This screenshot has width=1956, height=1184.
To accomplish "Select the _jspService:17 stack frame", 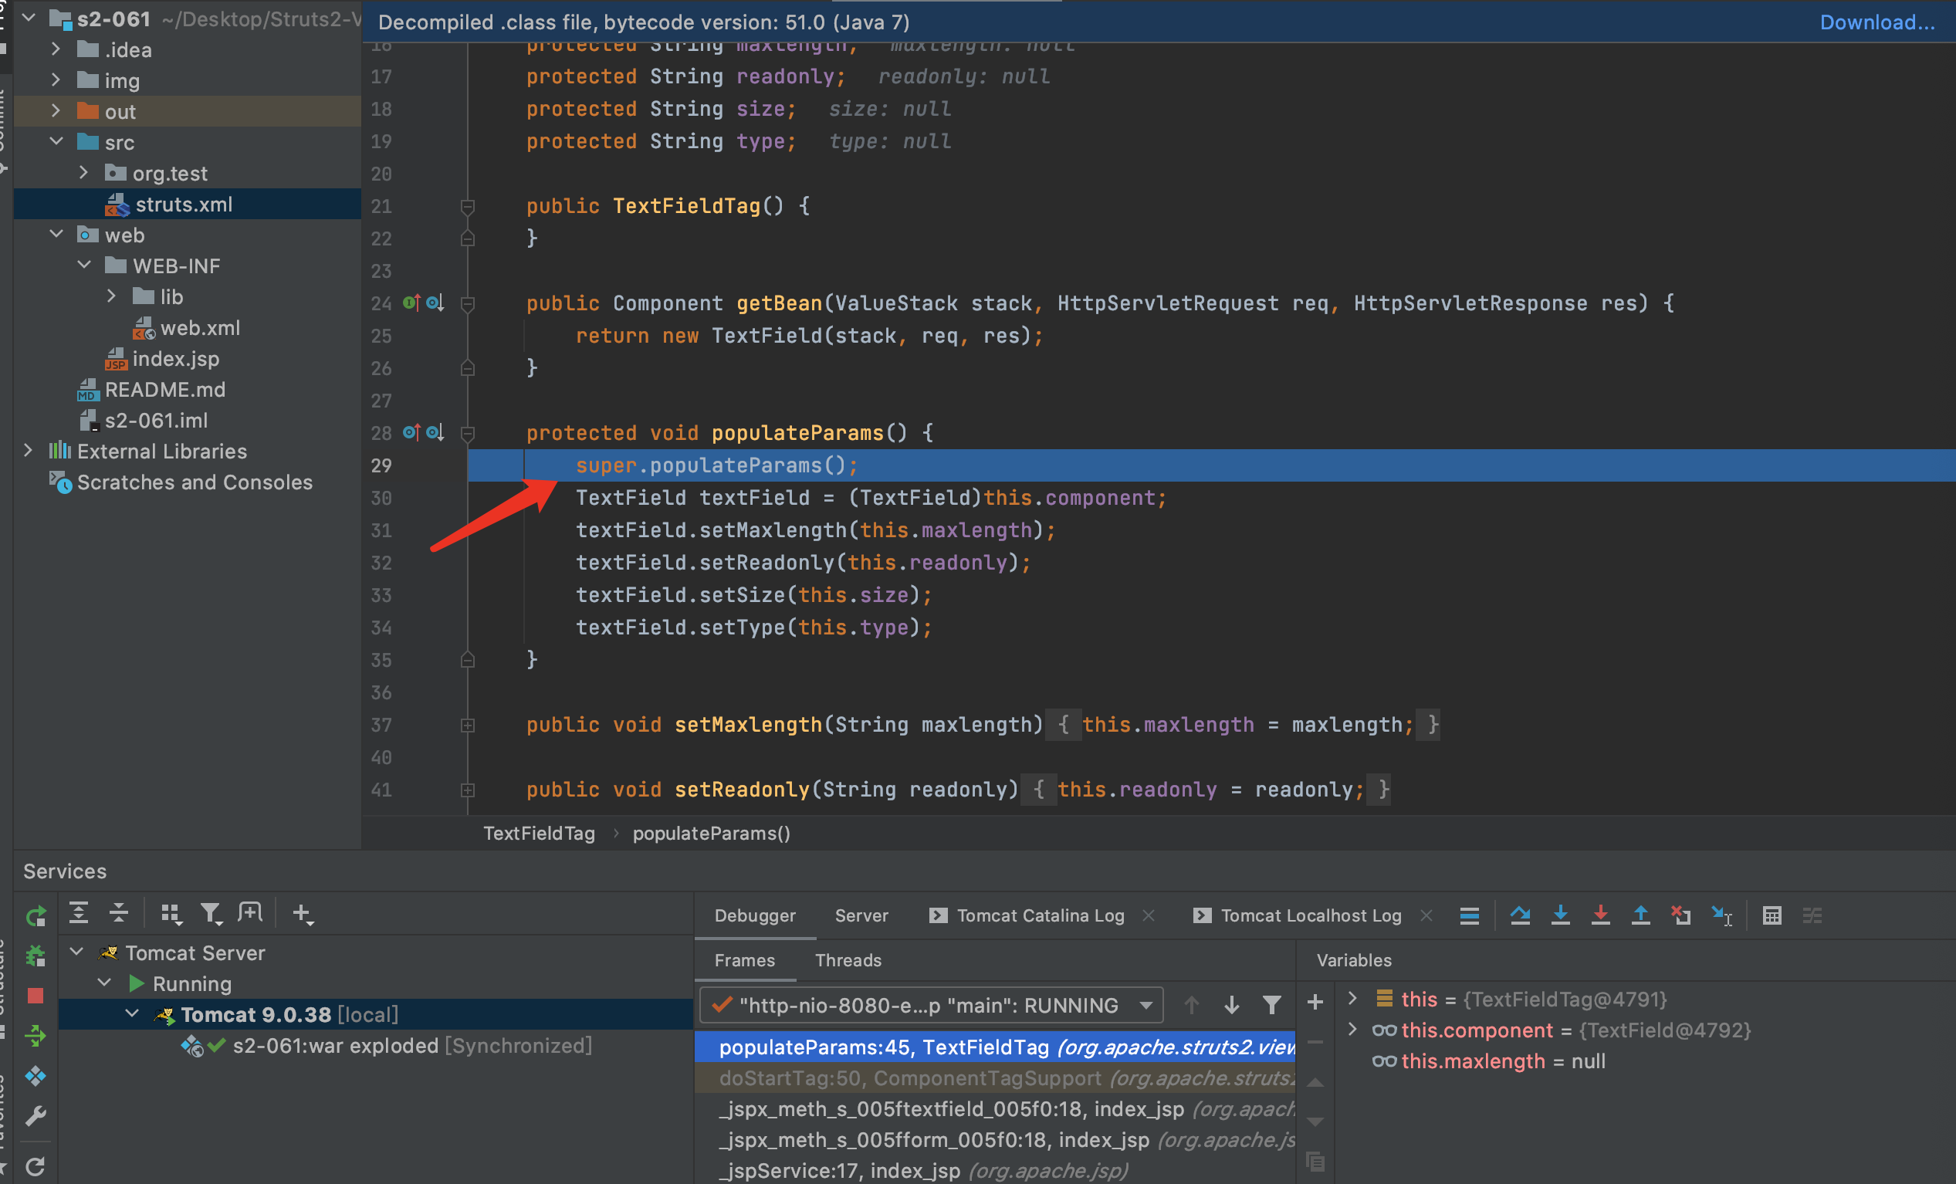I will (996, 1171).
